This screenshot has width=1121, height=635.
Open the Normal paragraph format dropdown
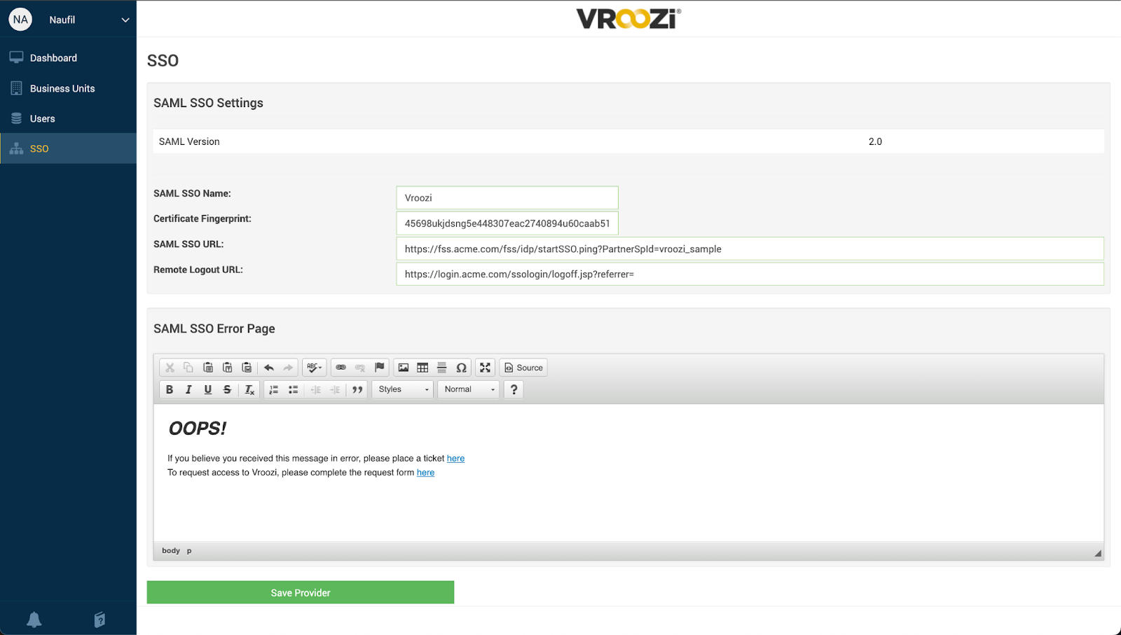469,390
